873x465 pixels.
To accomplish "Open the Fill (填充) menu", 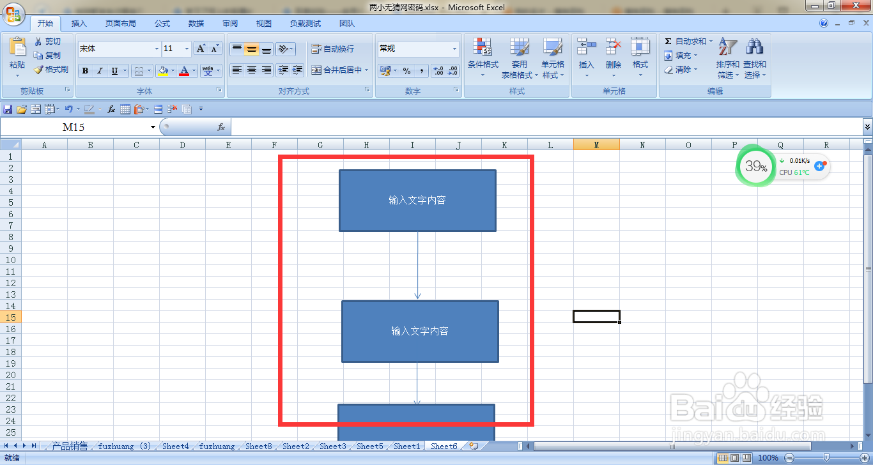I will (681, 56).
